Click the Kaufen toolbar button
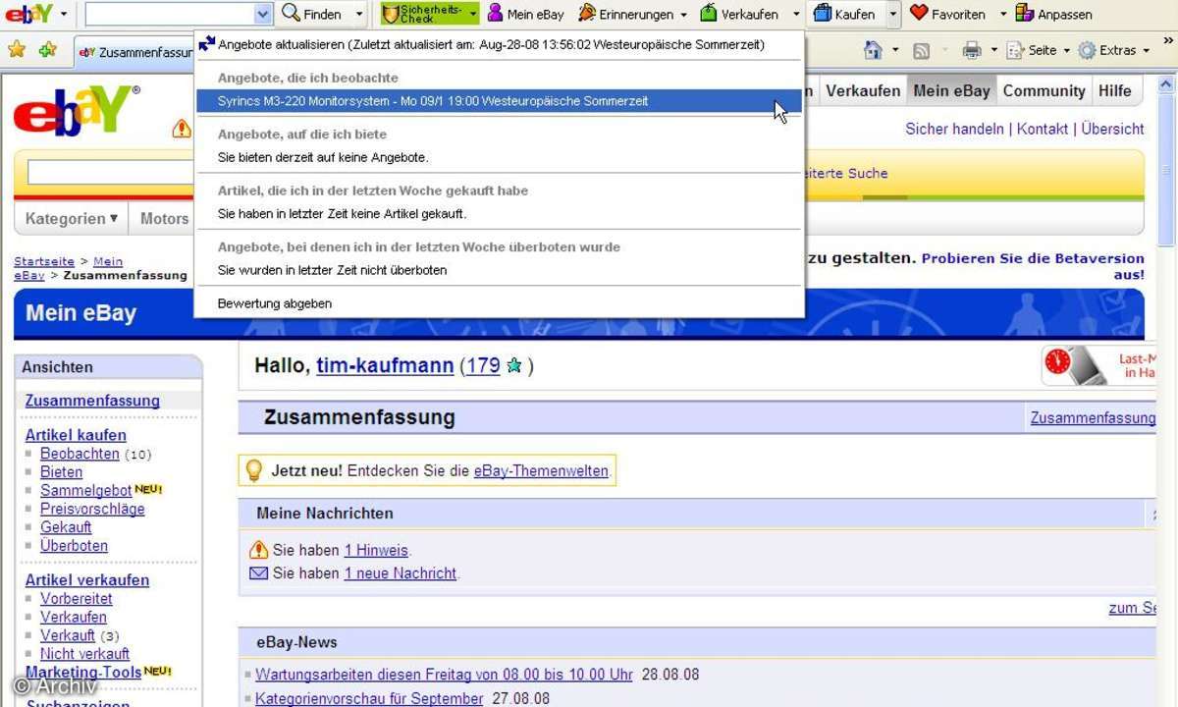 pos(845,14)
